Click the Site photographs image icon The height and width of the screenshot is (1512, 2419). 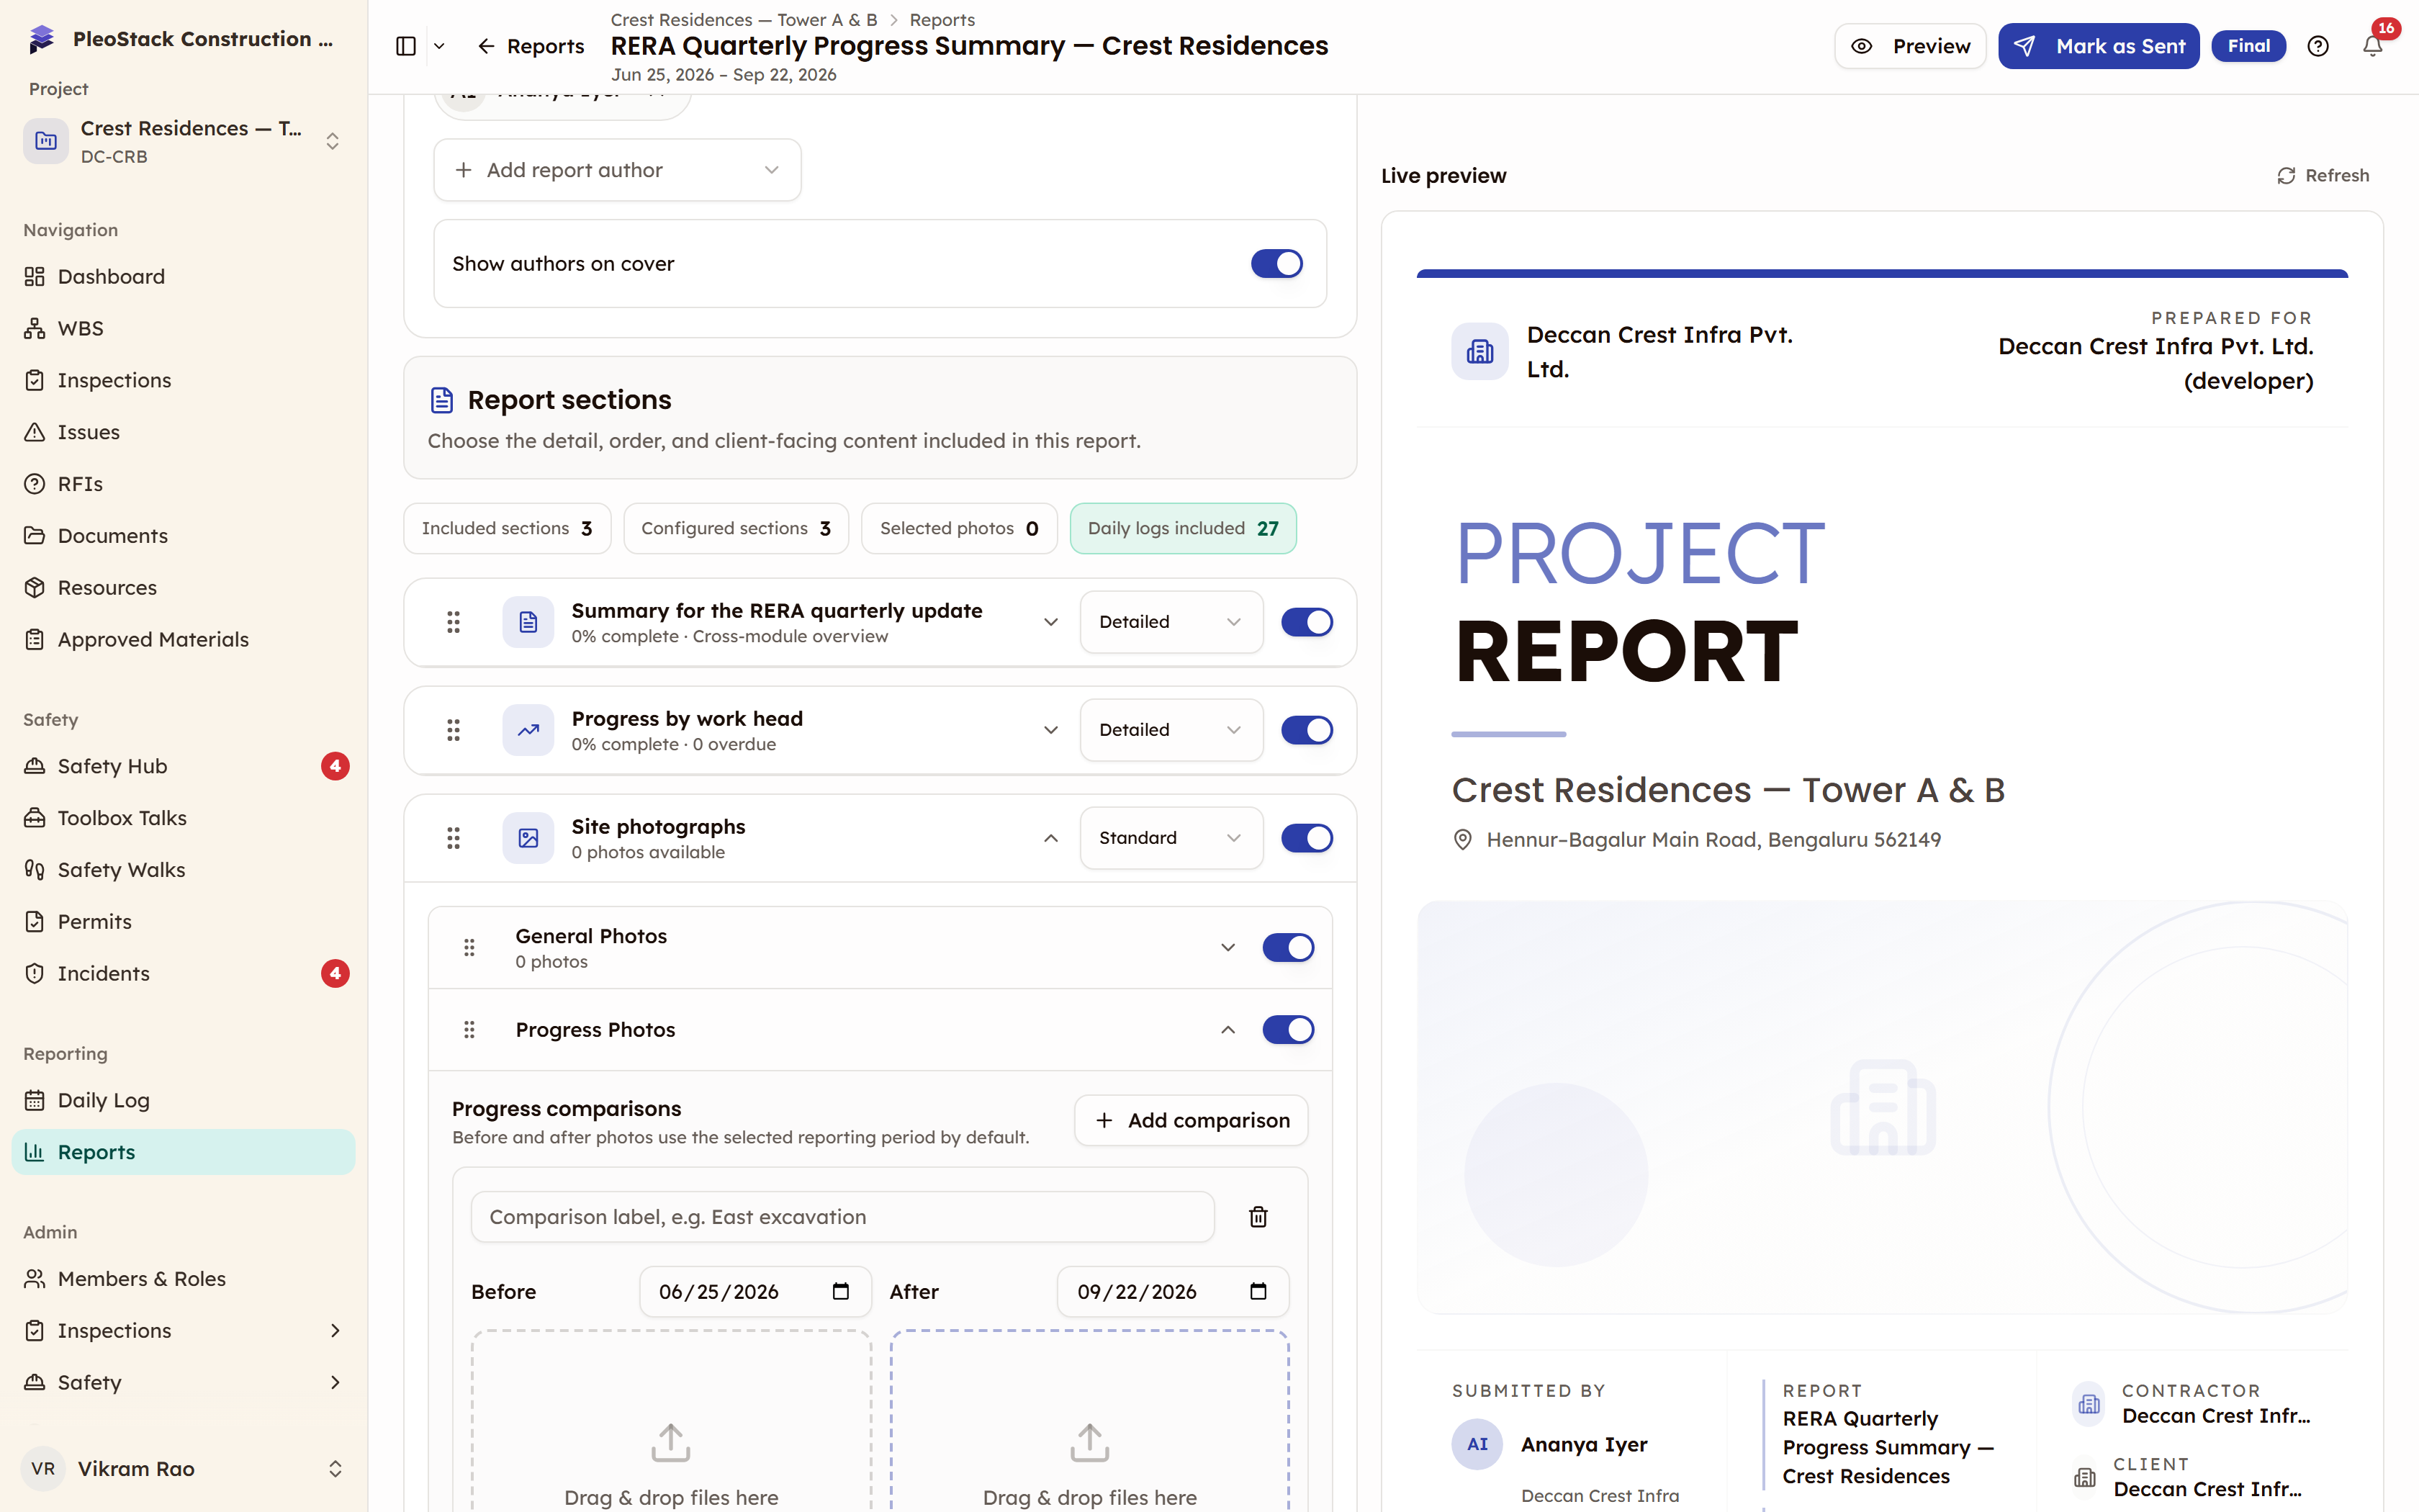click(528, 838)
